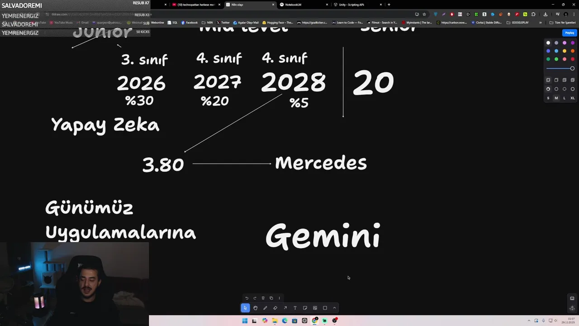Click the Gemini text on canvas
This screenshot has height=326, width=579.
(x=323, y=235)
